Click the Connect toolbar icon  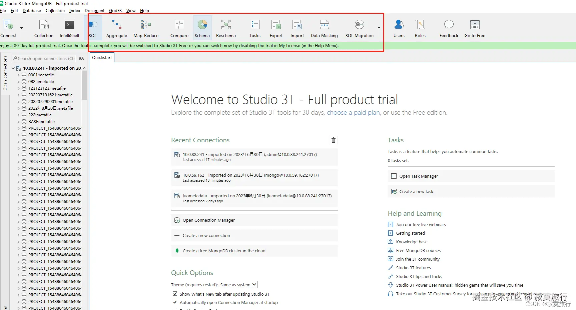(8, 28)
